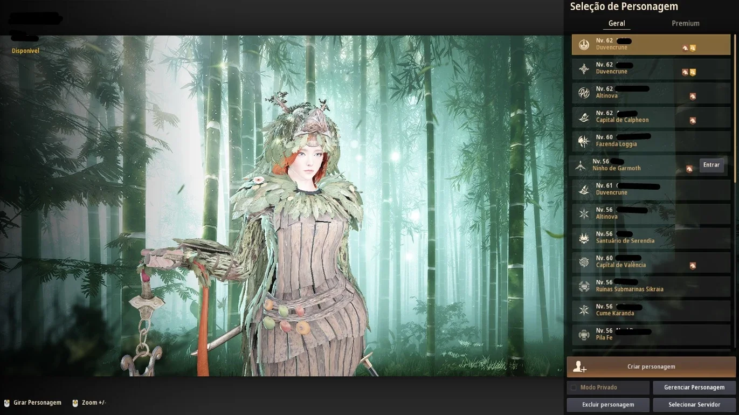This screenshot has width=739, height=415.
Task: Open Gerenciar Personagem
Action: 694,388
